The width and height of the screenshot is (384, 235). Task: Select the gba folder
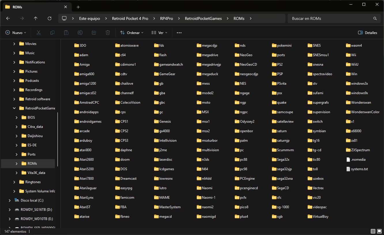tap(160, 93)
